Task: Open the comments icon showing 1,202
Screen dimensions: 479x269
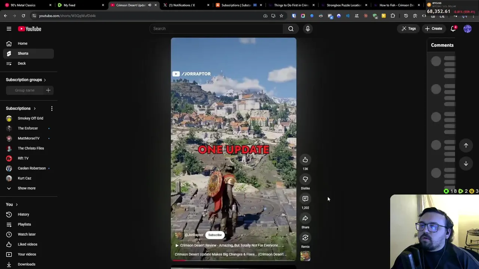Action: coord(305,199)
